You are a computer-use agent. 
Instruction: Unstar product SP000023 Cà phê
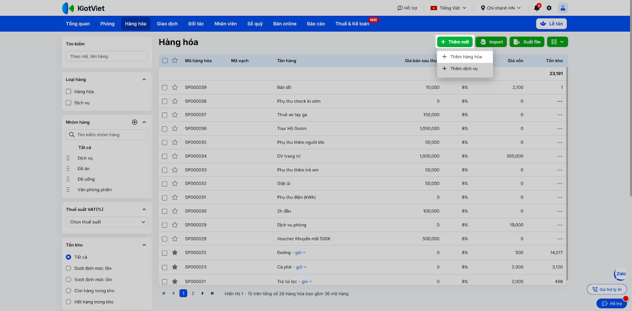click(x=175, y=267)
